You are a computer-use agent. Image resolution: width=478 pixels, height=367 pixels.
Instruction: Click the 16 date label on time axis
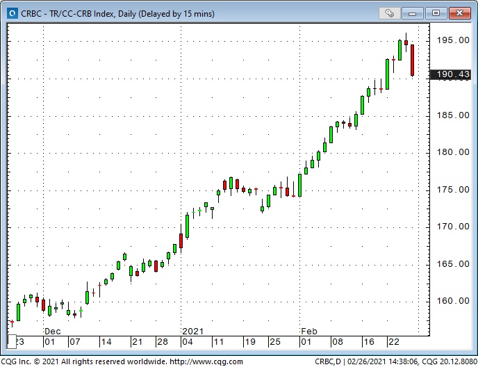point(369,342)
